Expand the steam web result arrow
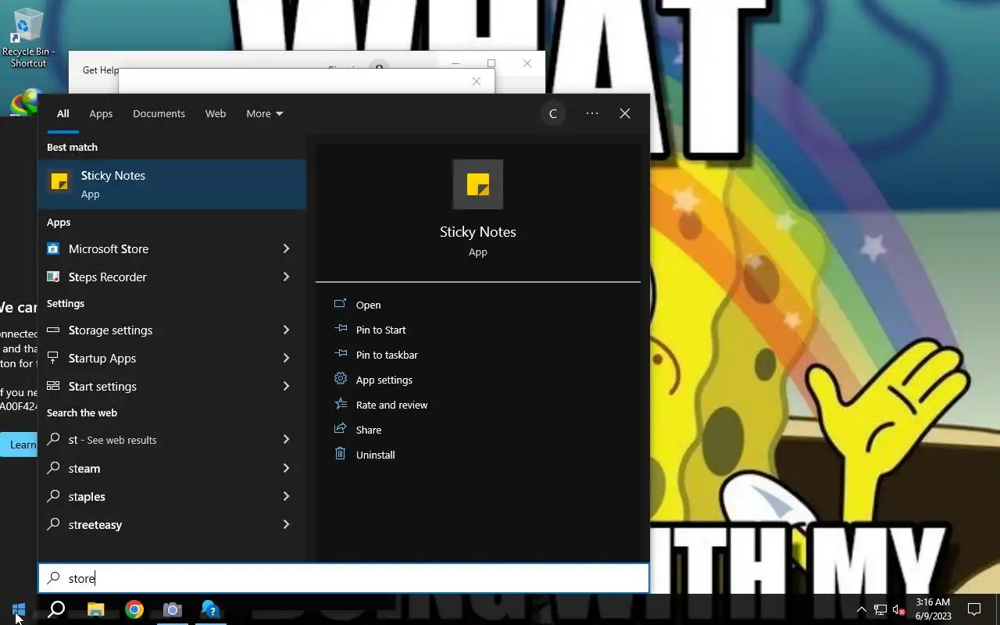The height and width of the screenshot is (625, 1000). pos(286,468)
